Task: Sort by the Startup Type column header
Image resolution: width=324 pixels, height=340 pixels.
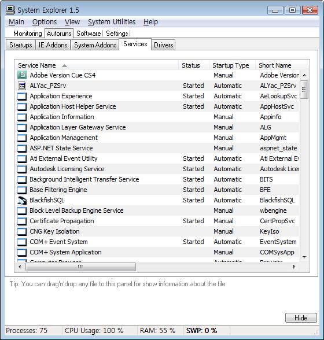Action: 232,65
